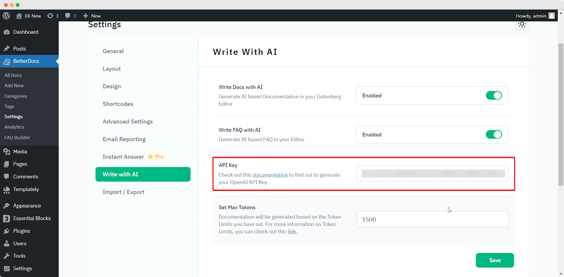Click the WordPress Settings sidebar icon
The width and height of the screenshot is (564, 277).
pyautogui.click(x=7, y=269)
